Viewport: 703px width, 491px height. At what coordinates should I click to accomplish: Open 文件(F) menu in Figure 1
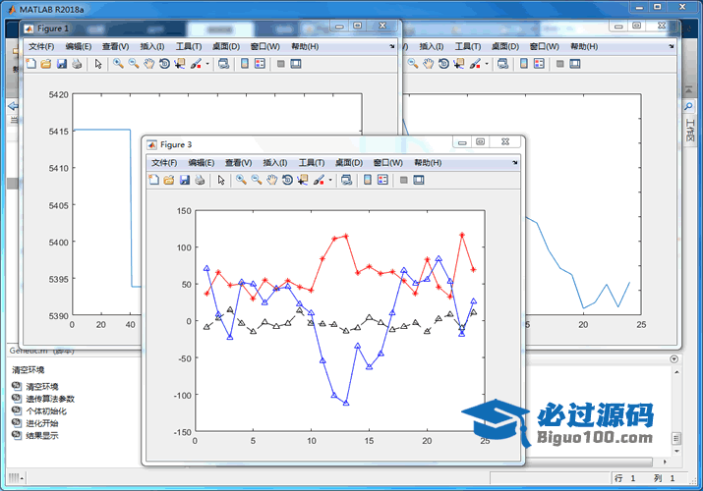[41, 46]
